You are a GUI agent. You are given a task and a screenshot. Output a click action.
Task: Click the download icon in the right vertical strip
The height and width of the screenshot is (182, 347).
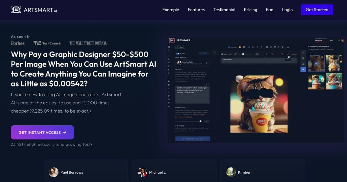click(x=303, y=64)
